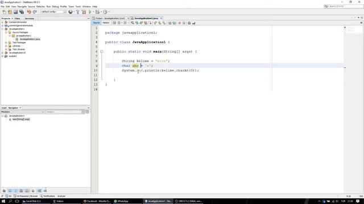
Task: Click the Last Edit icon in editor toolbar
Action: point(114,23)
